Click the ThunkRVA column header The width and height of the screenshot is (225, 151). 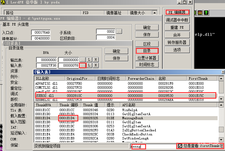(x=46, y=105)
